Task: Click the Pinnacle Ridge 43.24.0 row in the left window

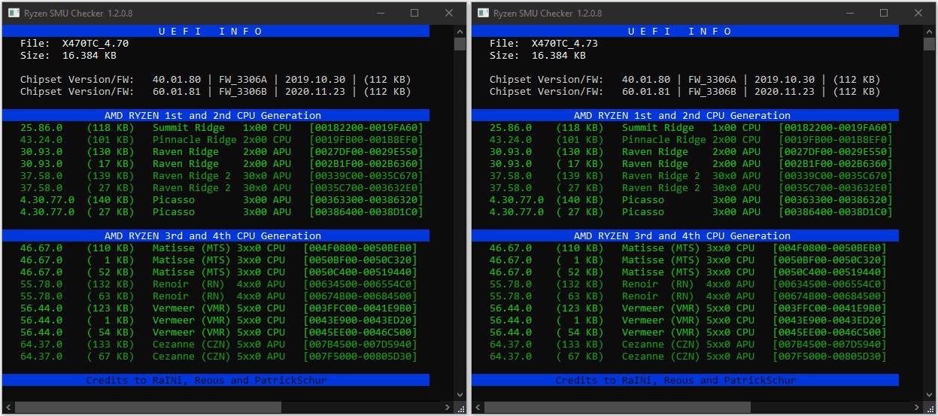Action: pos(222,140)
